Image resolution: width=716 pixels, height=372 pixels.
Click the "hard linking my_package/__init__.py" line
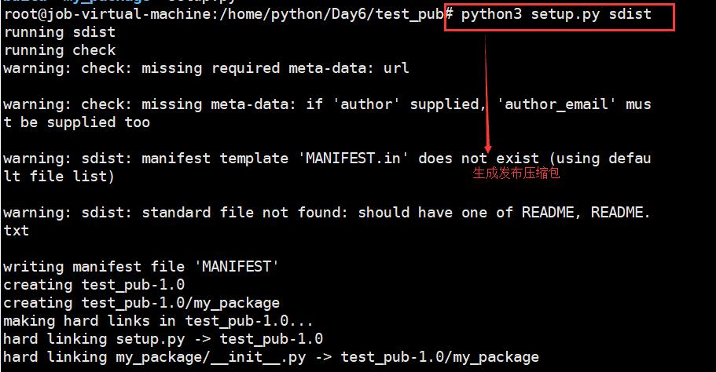271,357
